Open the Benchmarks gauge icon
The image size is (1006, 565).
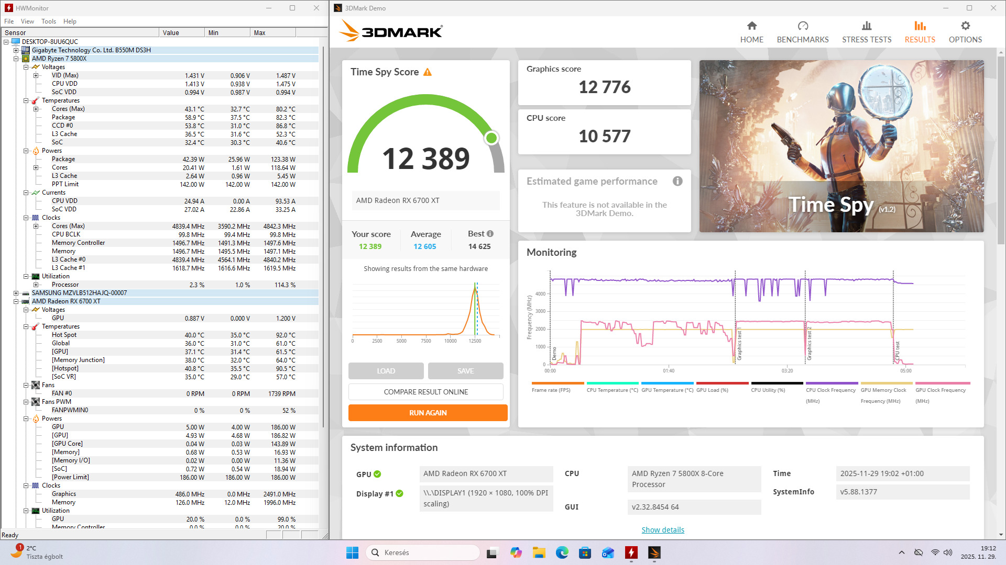tap(802, 26)
